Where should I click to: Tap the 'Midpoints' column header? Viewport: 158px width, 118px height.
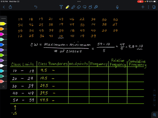click(79, 64)
